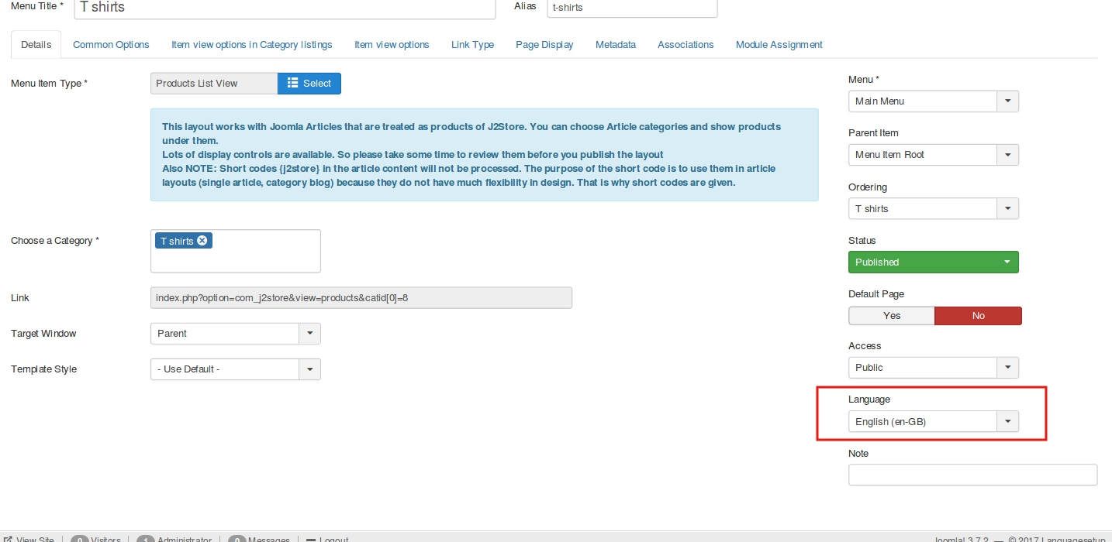1112x542 pixels.
Task: Set Default Page to No
Action: (978, 316)
